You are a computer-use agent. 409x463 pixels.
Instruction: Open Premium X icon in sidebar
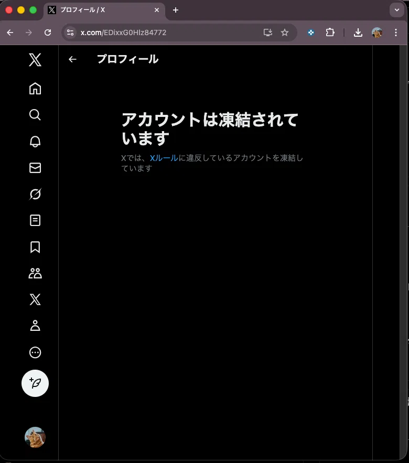pos(35,299)
